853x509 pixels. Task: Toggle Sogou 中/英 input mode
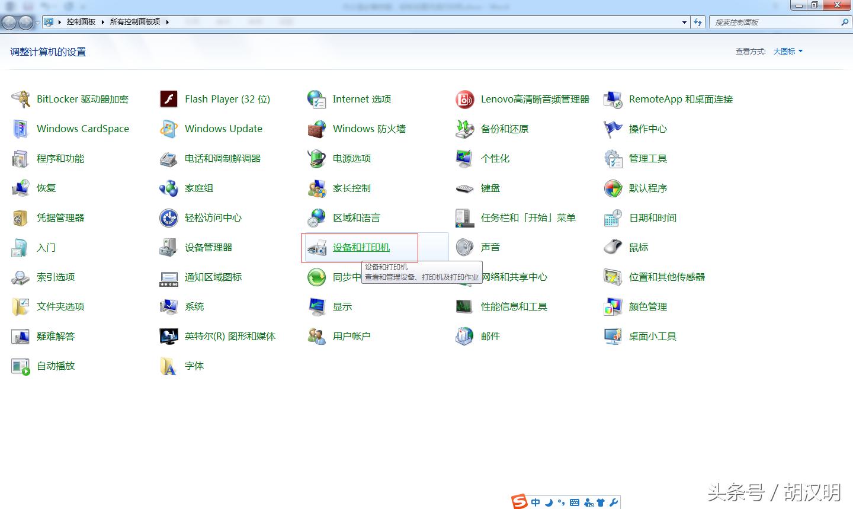[x=535, y=502]
